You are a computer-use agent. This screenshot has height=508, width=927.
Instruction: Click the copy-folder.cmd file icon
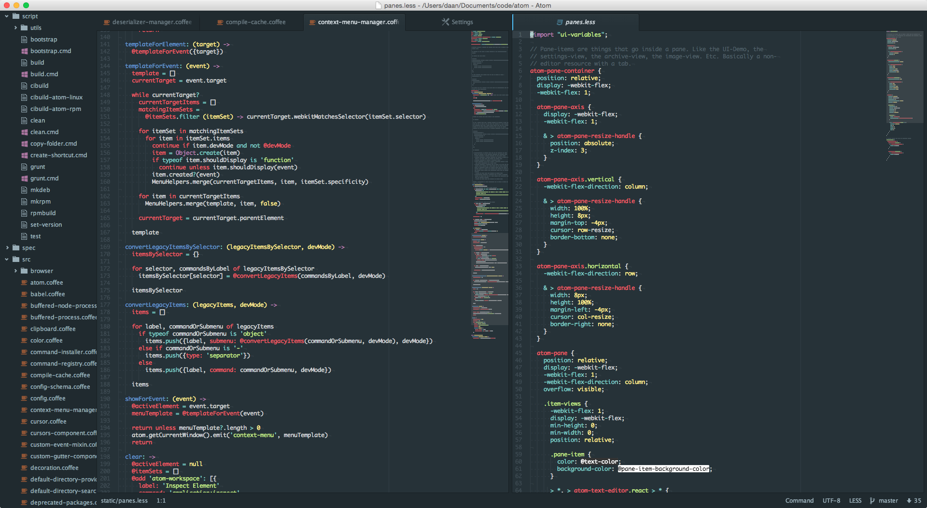24,144
